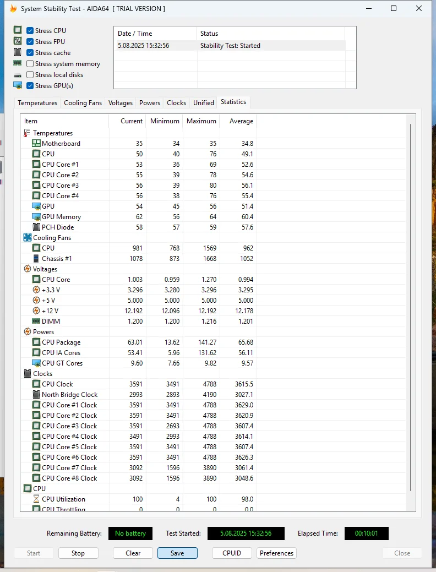Switch to the Cooling Fans tab
Image resolution: width=436 pixels, height=572 pixels.
(83, 103)
